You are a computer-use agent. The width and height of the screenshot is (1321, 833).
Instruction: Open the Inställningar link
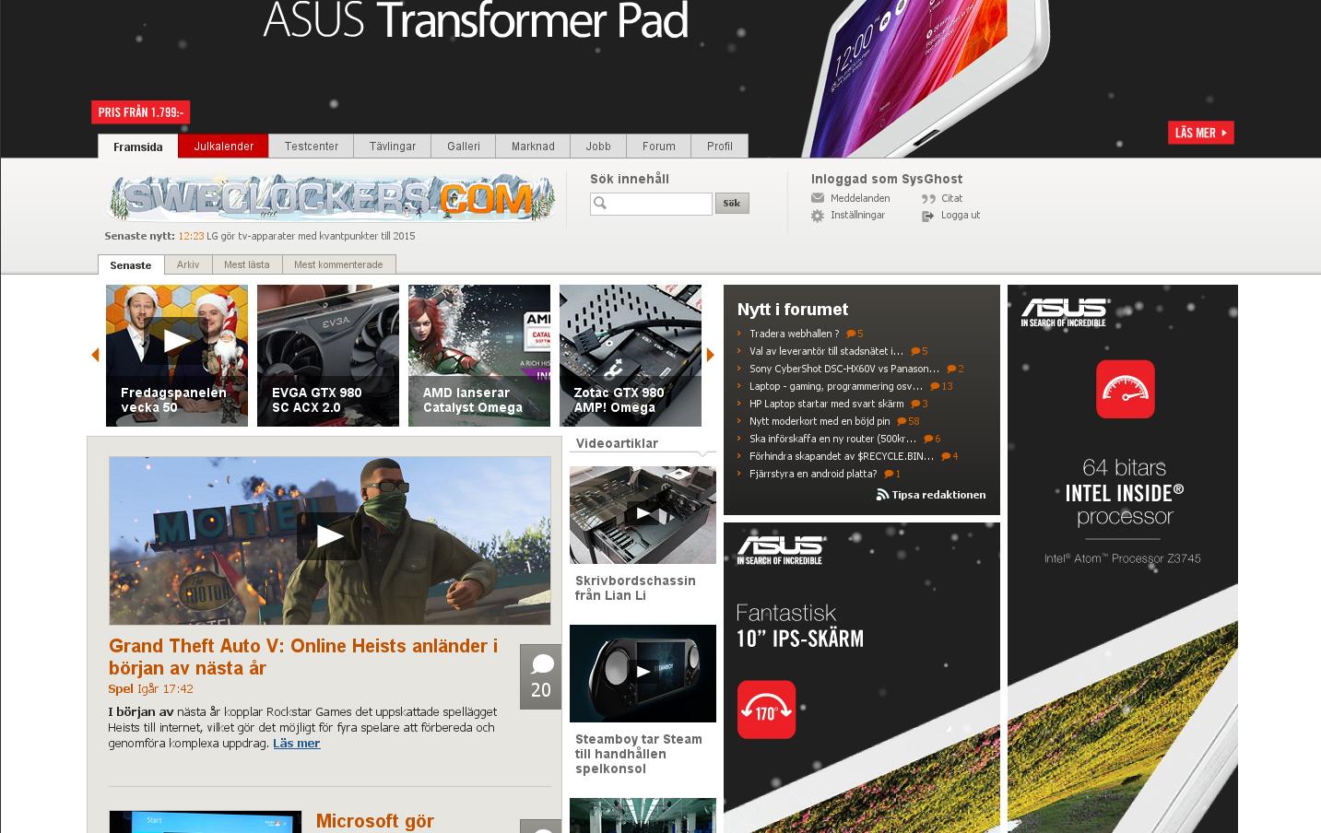pos(857,216)
